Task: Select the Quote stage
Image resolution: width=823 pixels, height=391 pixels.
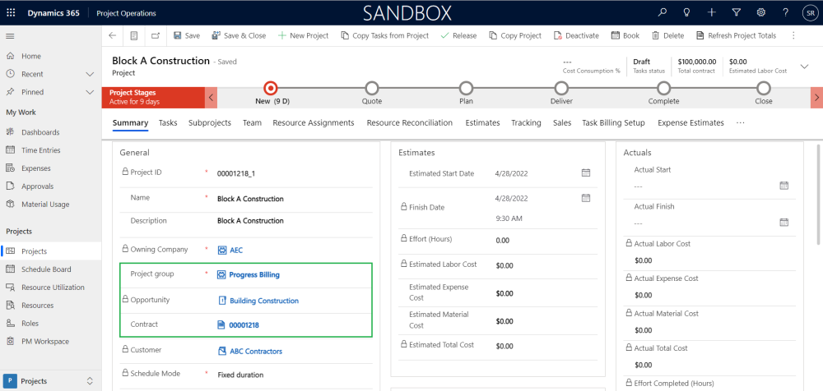Action: 372,88
